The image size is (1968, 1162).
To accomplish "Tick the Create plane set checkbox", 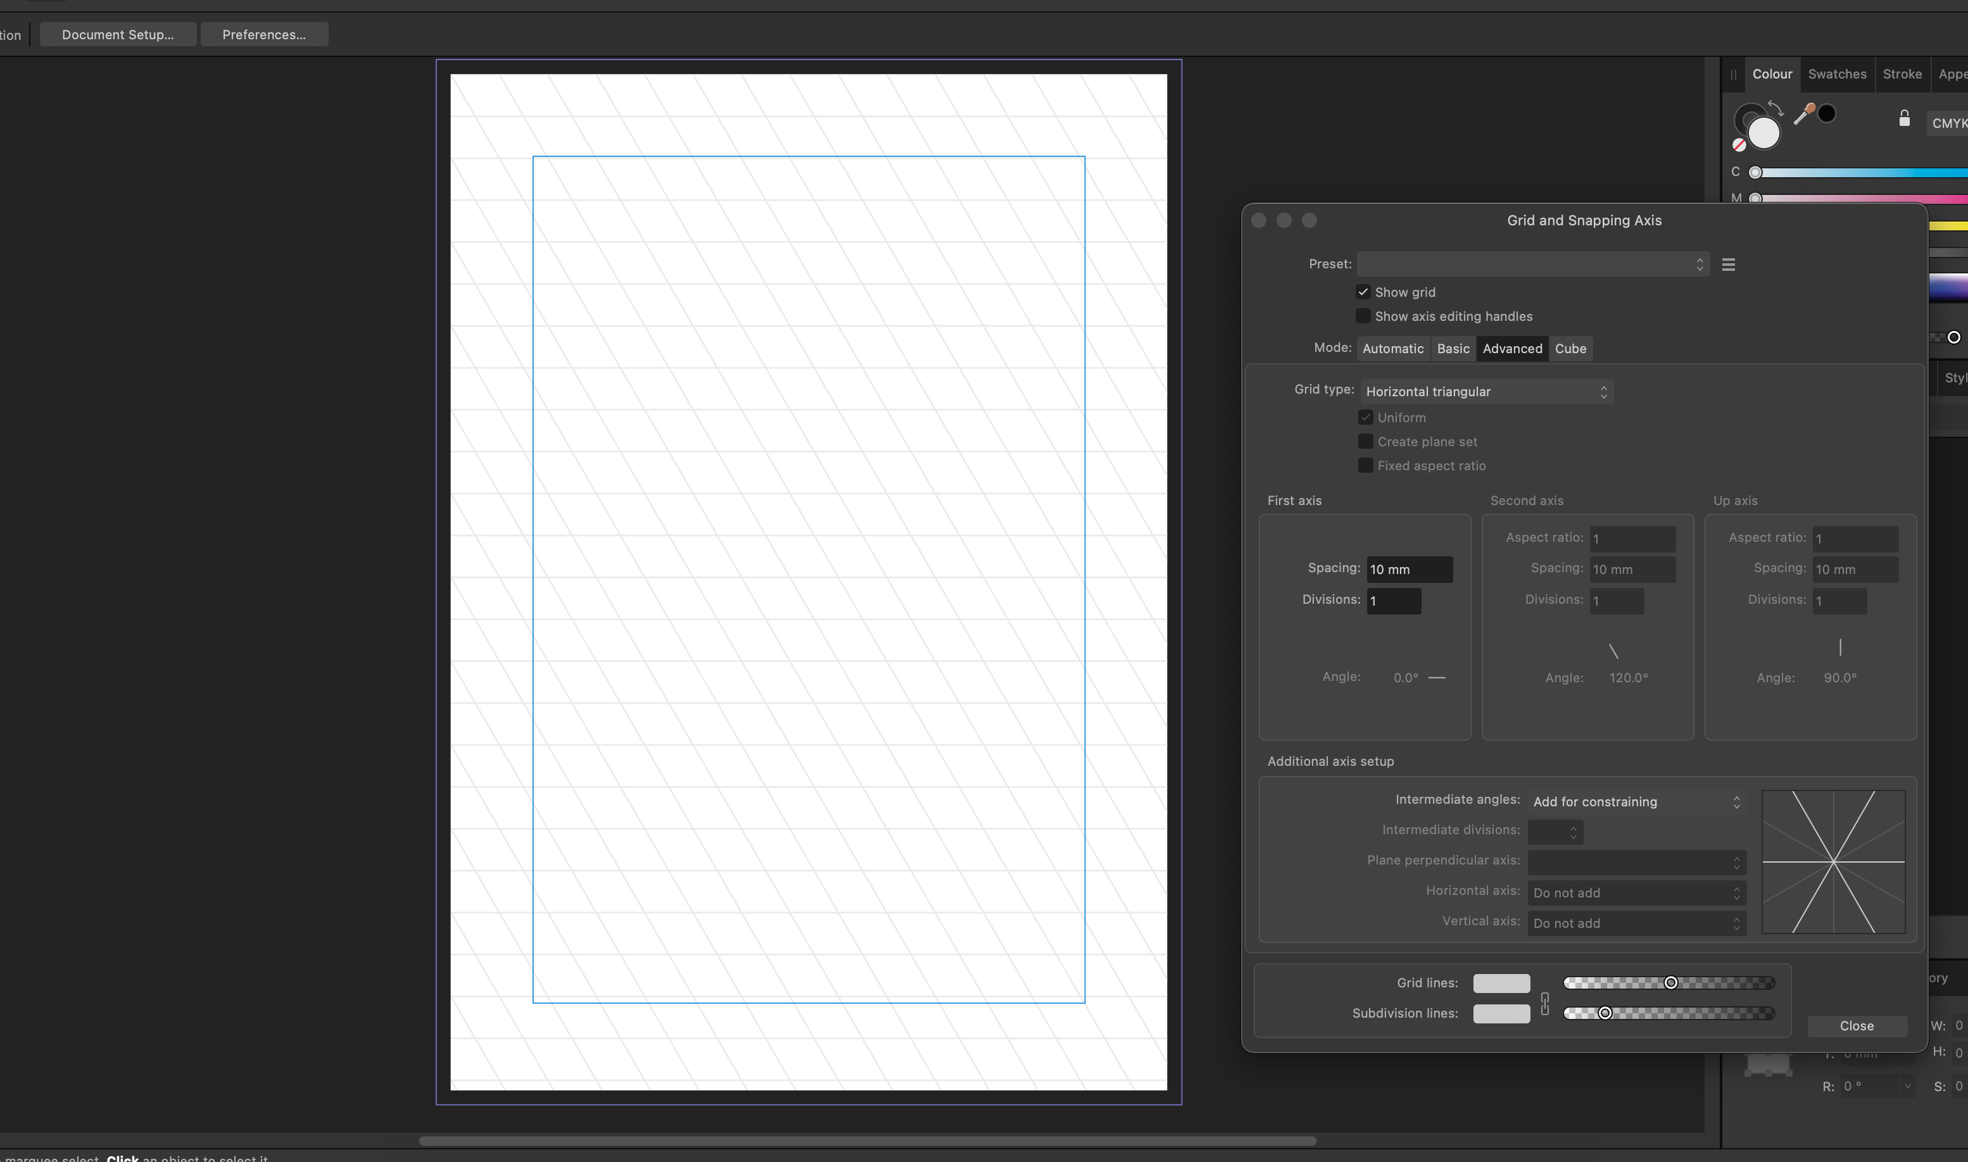I will pos(1366,442).
